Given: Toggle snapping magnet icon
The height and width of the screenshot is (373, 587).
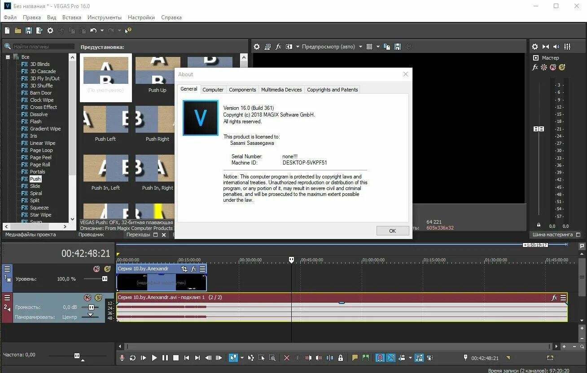Looking at the screenshot, I should click(380, 358).
